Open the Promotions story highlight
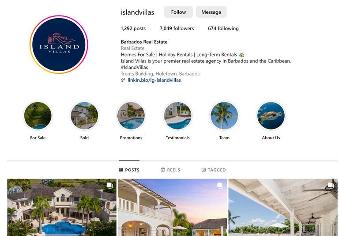The height and width of the screenshot is (236, 339). click(x=131, y=116)
